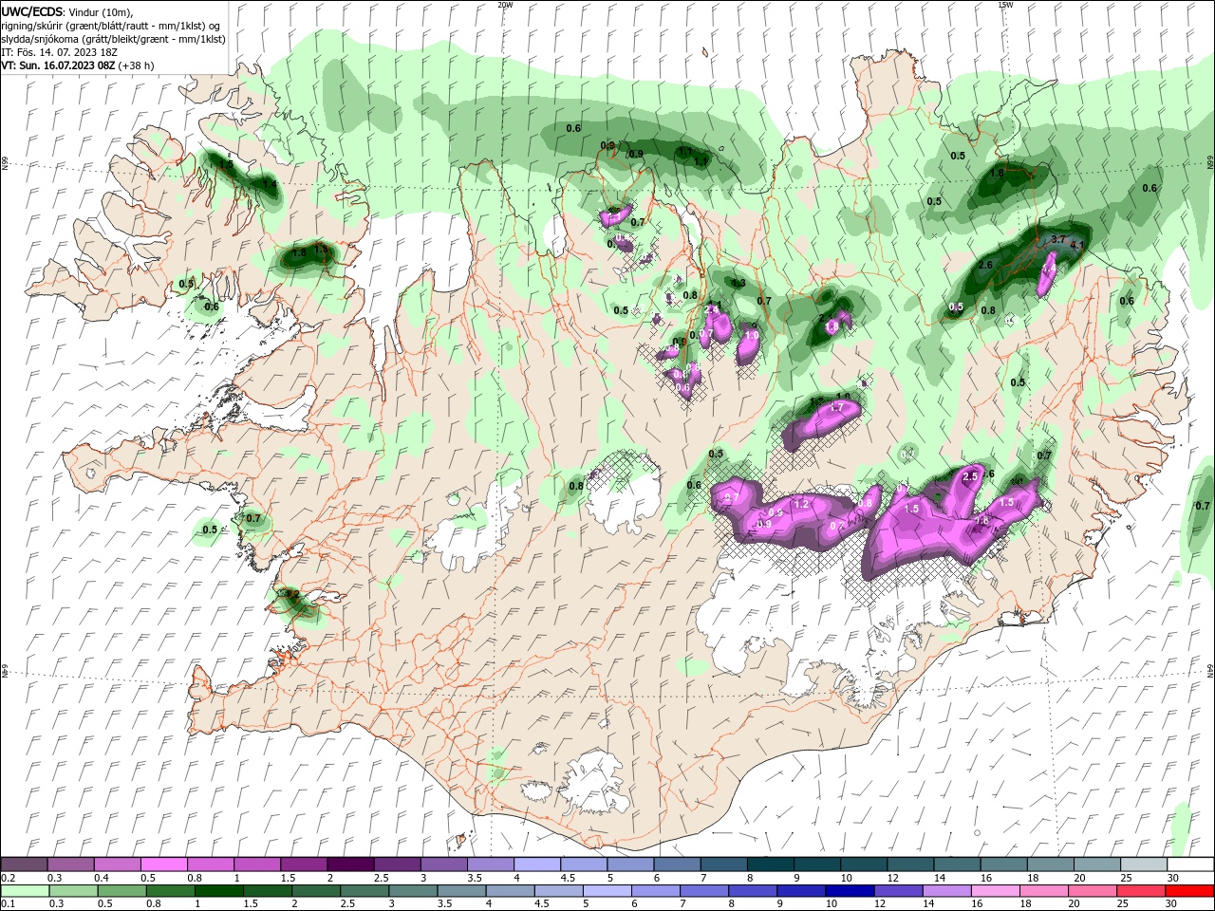Pick bright pink snow swatch between 0.5 and 0.8
Viewport: 1215px width, 911px height.
click(163, 865)
